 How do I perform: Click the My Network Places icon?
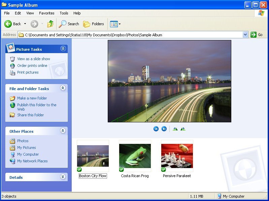pyautogui.click(x=12, y=161)
